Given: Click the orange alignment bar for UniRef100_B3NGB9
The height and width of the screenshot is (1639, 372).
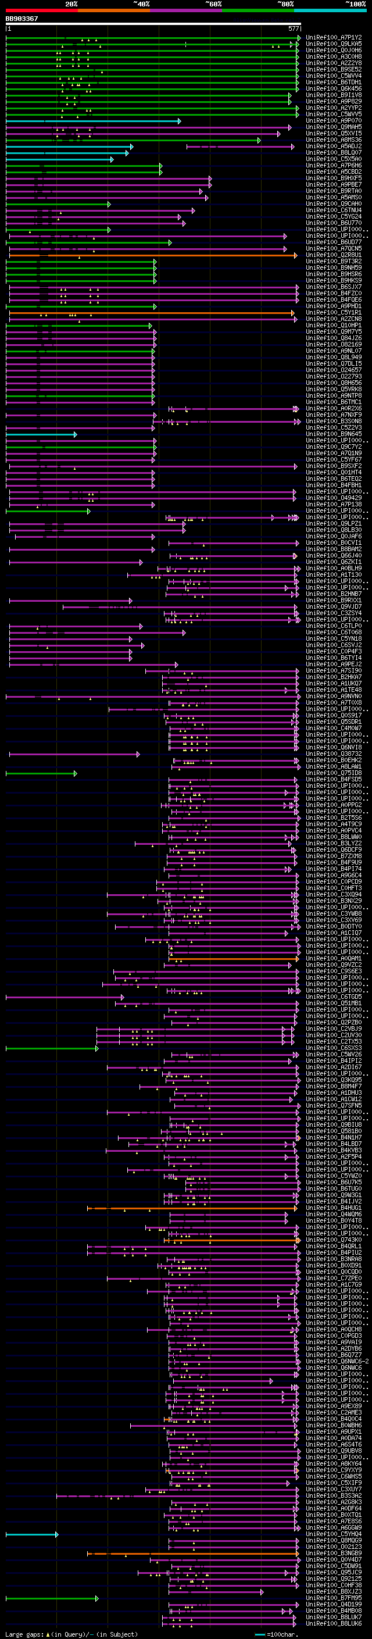Looking at the screenshot, I should pyautogui.click(x=194, y=1554).
